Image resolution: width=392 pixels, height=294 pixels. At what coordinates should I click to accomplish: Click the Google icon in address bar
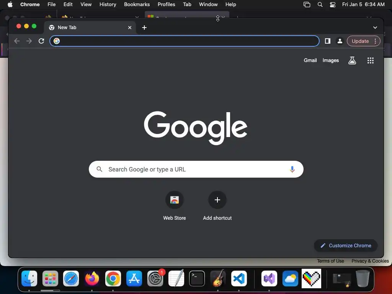pos(57,41)
